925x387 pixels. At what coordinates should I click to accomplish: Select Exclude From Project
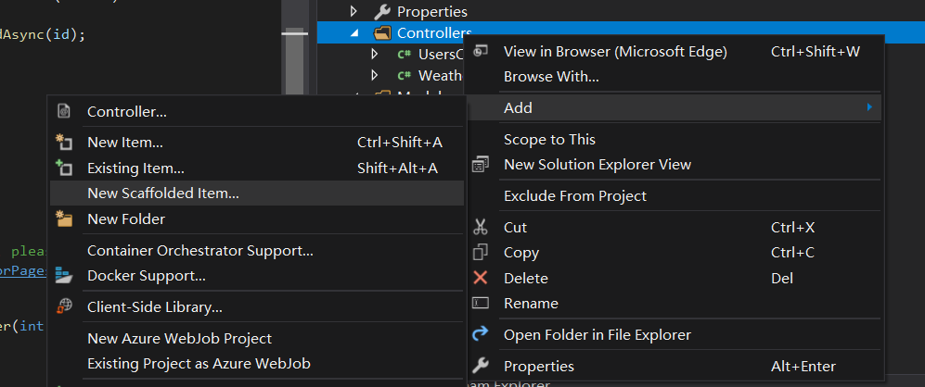tap(674, 195)
